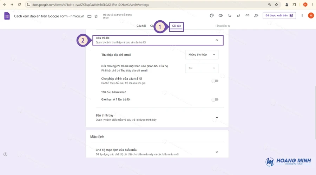View site information icon in address bar
The height and width of the screenshot is (175, 316).
pos(28,5)
